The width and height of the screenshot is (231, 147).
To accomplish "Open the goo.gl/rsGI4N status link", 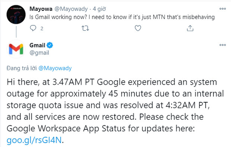I will 34,140.
